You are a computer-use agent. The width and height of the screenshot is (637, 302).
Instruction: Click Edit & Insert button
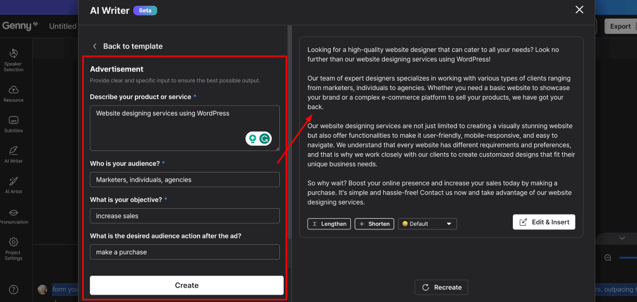pyautogui.click(x=544, y=222)
